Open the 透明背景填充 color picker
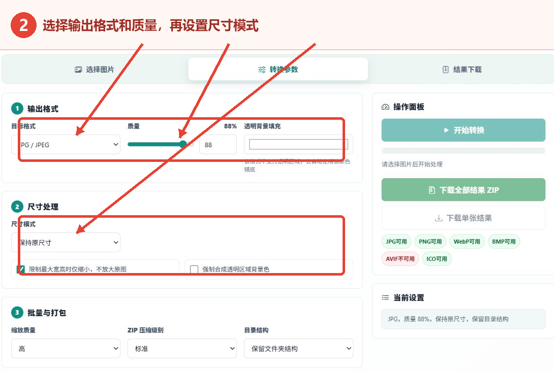 (298, 144)
